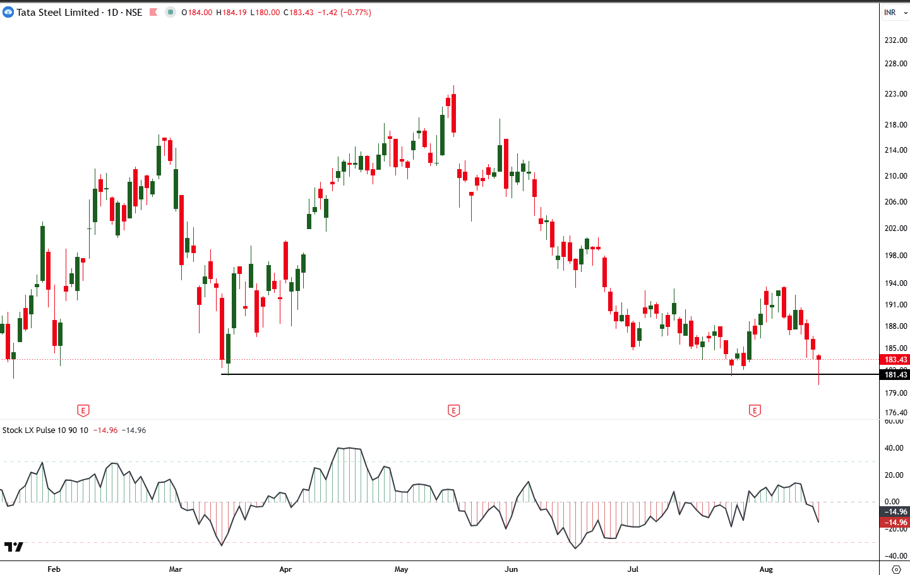Click the 214.00 price axis label
The width and height of the screenshot is (910, 575).
coord(895,150)
